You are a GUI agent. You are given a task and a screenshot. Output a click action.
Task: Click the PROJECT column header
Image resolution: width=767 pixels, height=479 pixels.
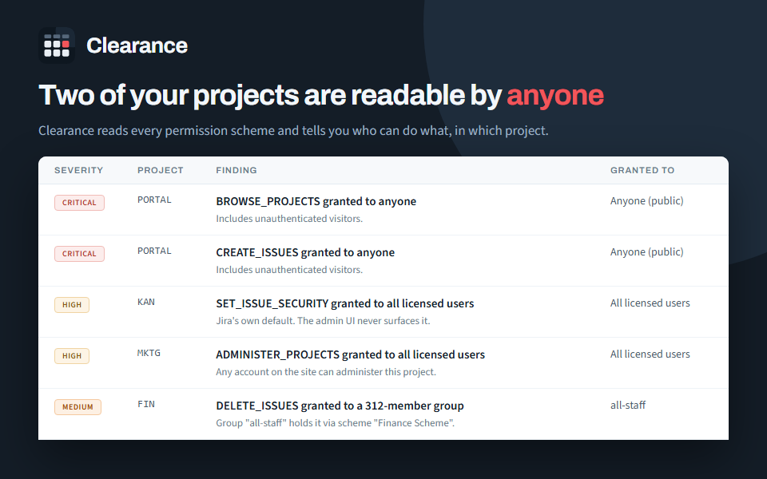161,170
